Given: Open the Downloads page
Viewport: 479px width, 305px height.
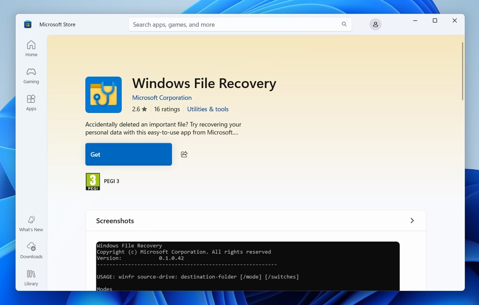Looking at the screenshot, I should (31, 250).
